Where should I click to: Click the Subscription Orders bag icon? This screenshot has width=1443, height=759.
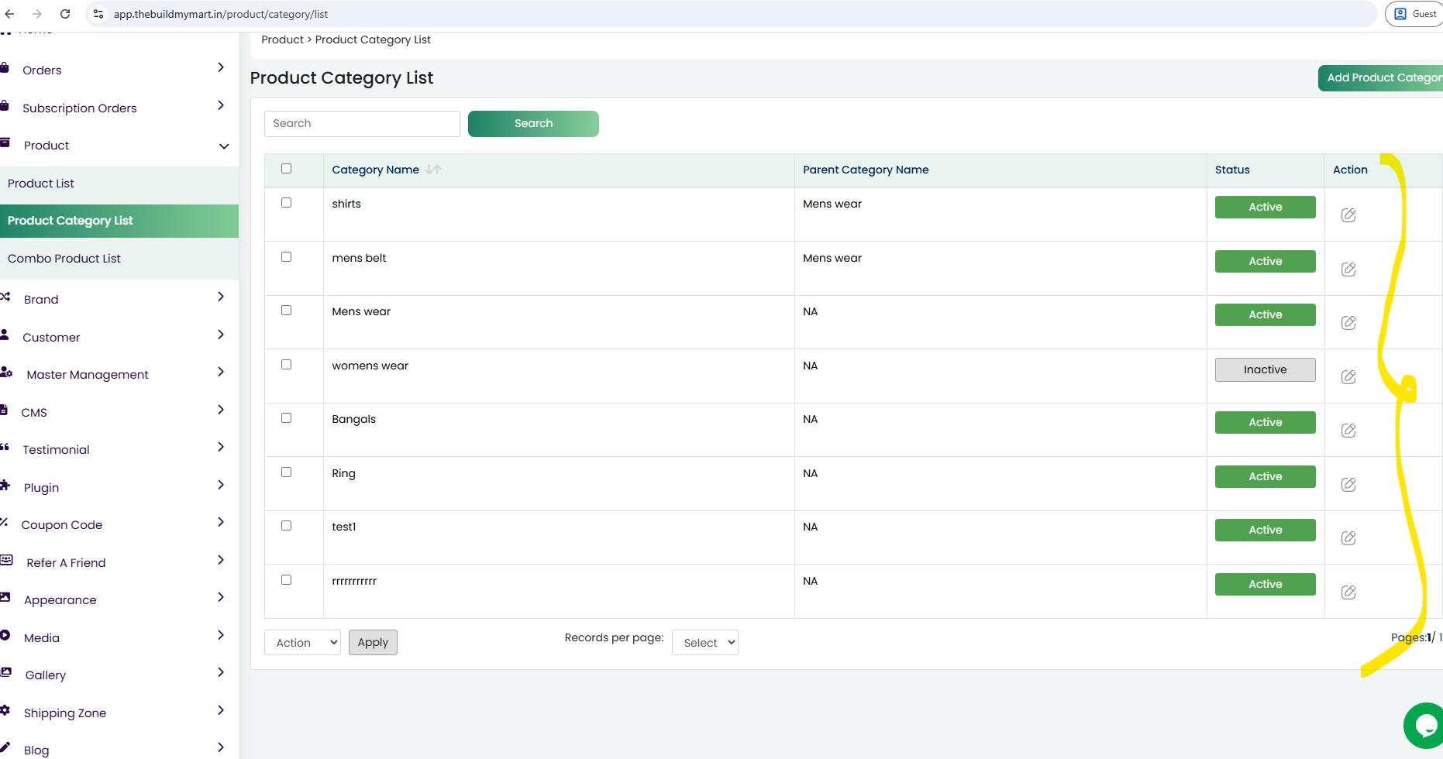pyautogui.click(x=5, y=106)
